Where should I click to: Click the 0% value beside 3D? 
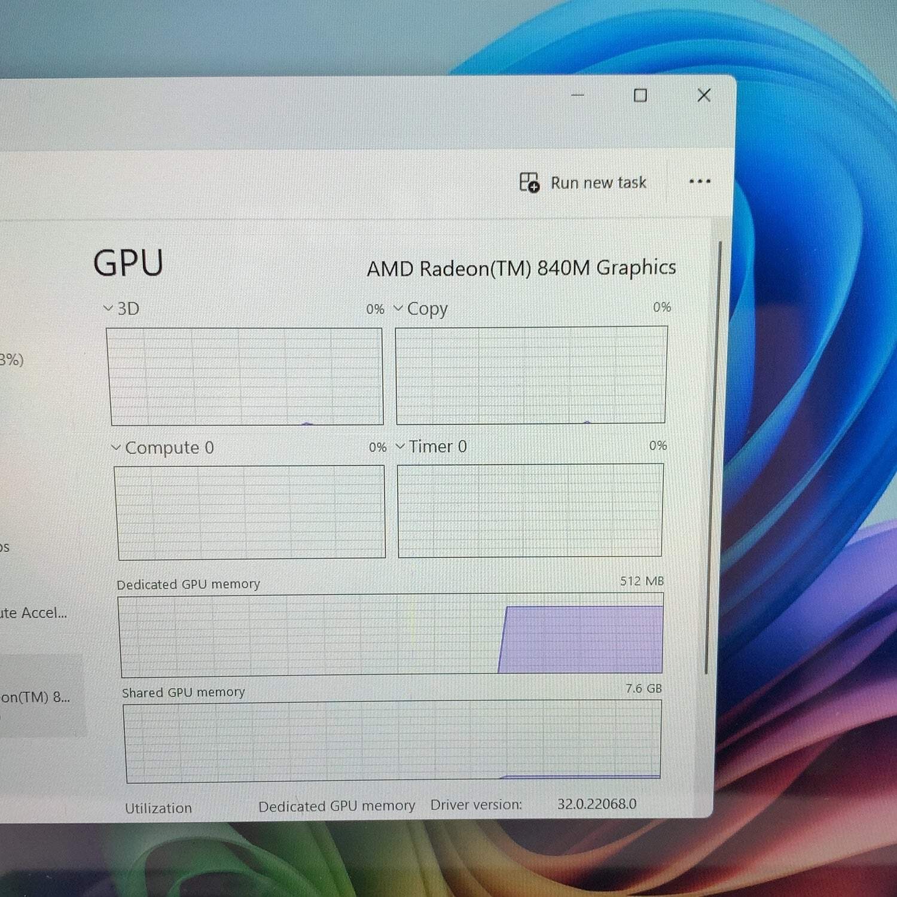click(375, 309)
